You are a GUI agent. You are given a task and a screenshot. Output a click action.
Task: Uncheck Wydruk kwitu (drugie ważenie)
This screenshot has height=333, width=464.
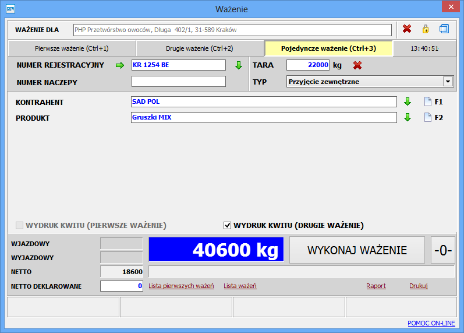pos(228,226)
